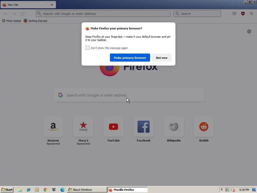Check Don't show this message again

point(88,48)
